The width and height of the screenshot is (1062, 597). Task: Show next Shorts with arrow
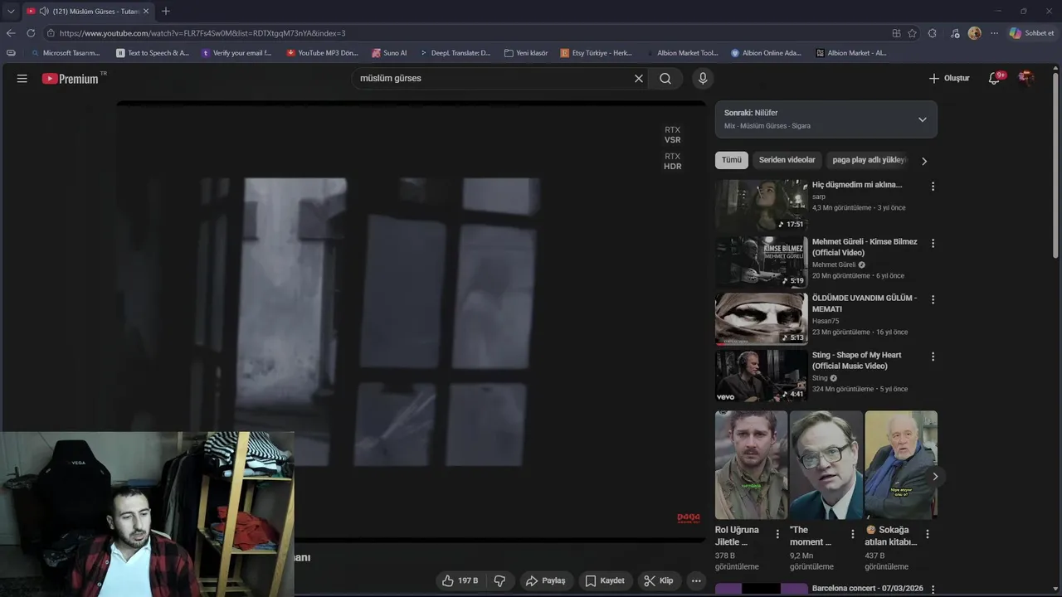tap(935, 477)
